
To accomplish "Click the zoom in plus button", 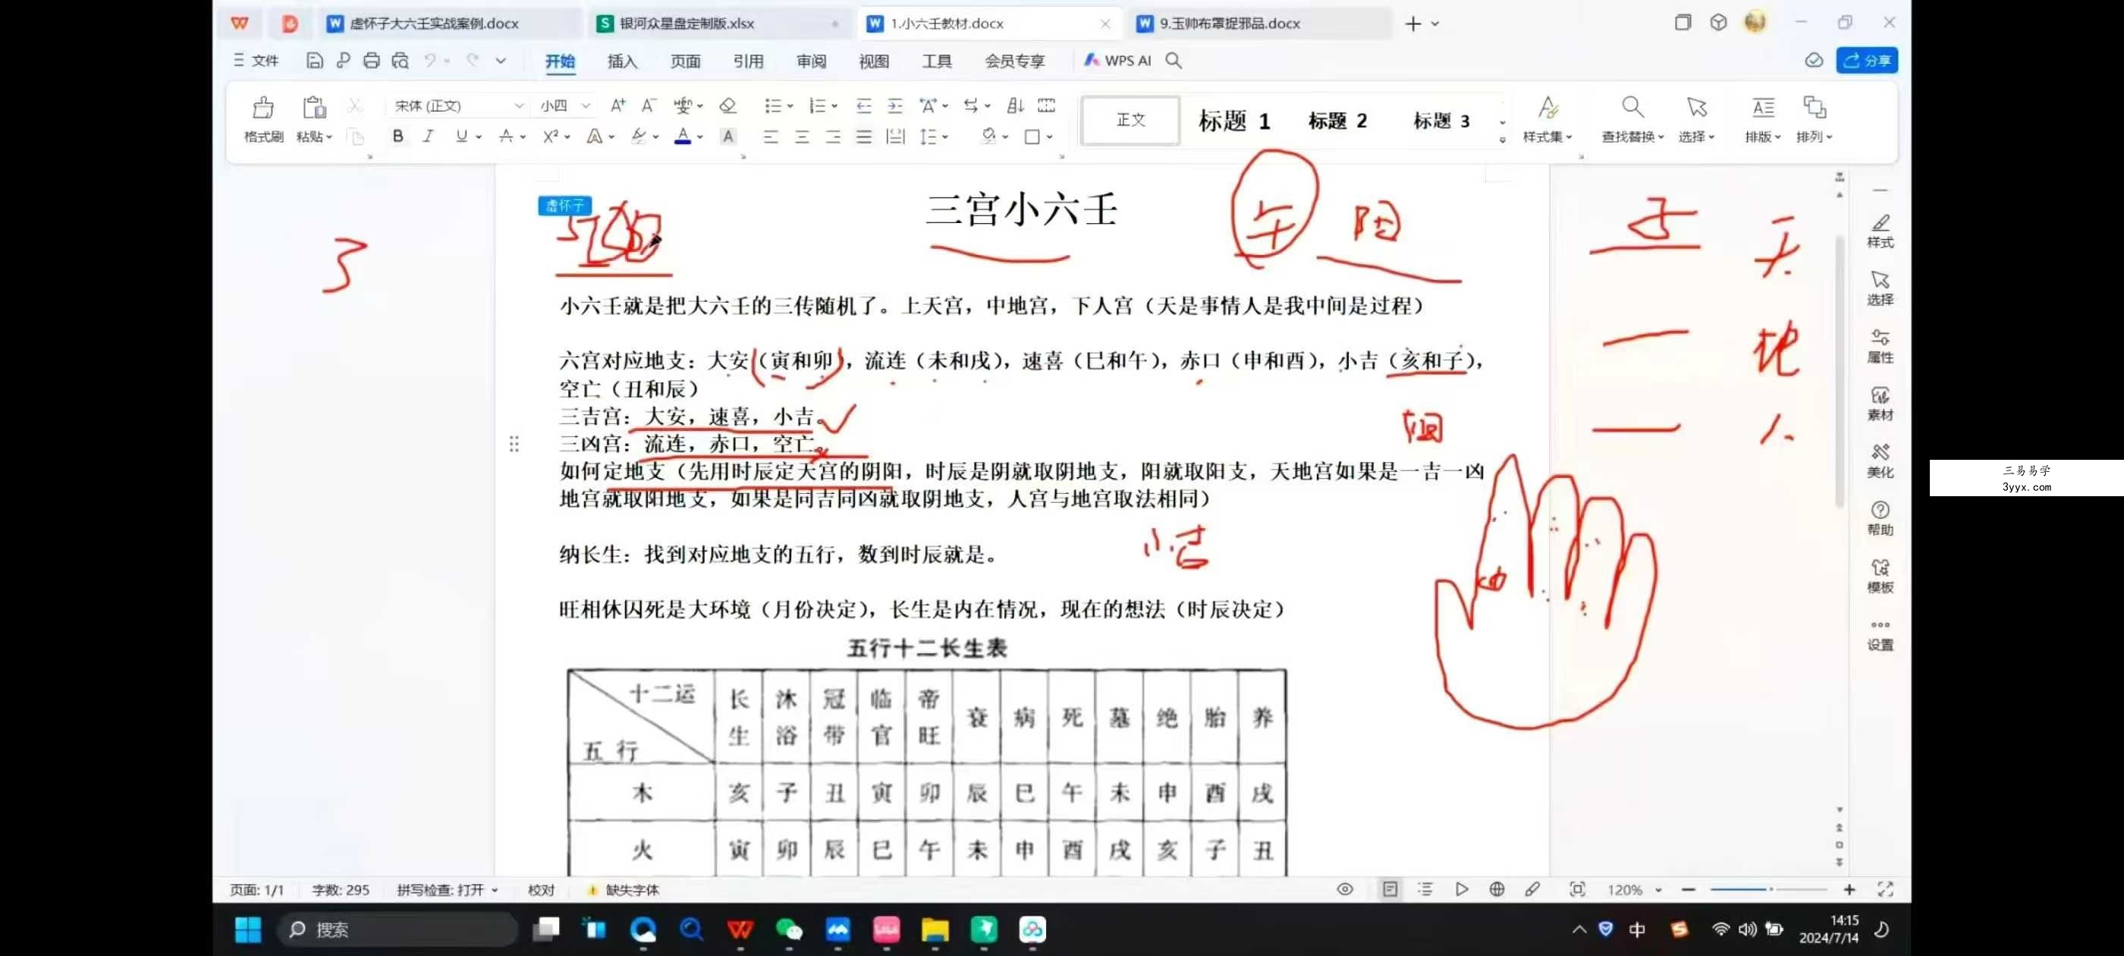I will point(1849,889).
